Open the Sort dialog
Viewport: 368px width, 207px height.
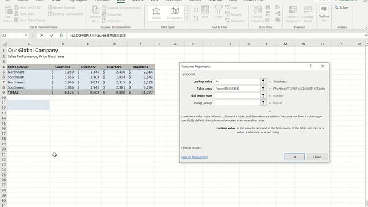205,12
